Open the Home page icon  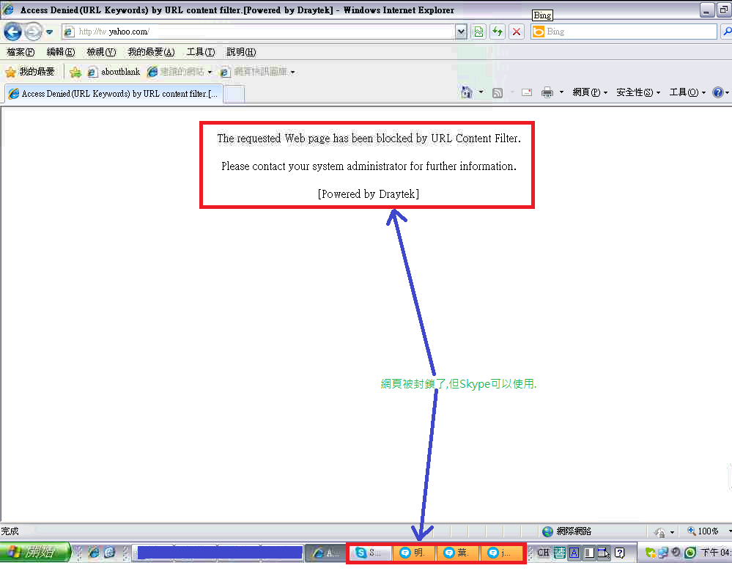click(x=466, y=92)
